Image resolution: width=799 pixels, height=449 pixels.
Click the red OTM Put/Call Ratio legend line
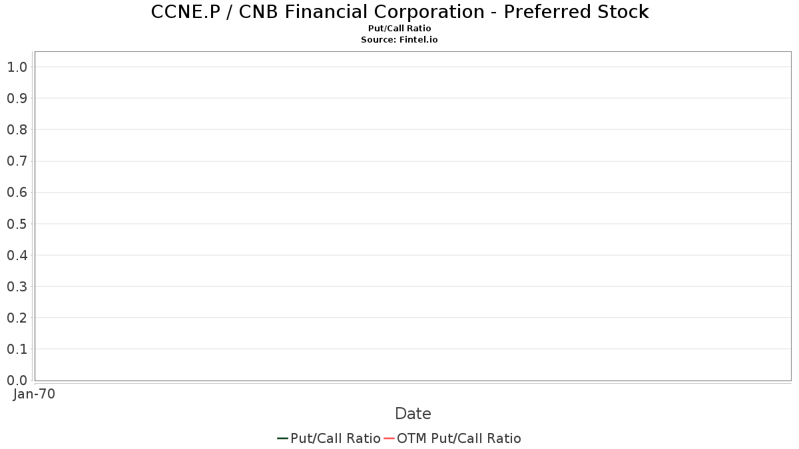click(390, 438)
